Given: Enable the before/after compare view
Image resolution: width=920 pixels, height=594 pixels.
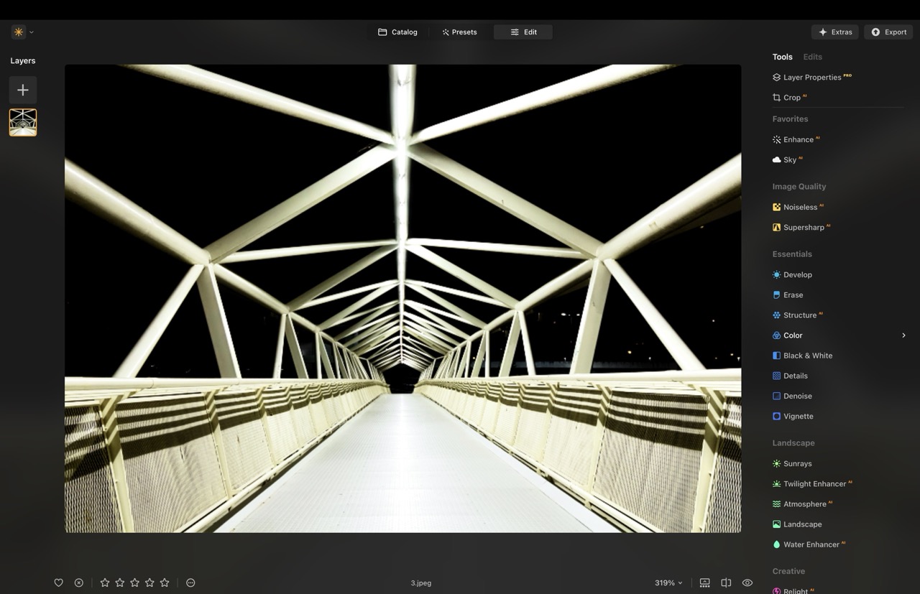Looking at the screenshot, I should pyautogui.click(x=726, y=583).
